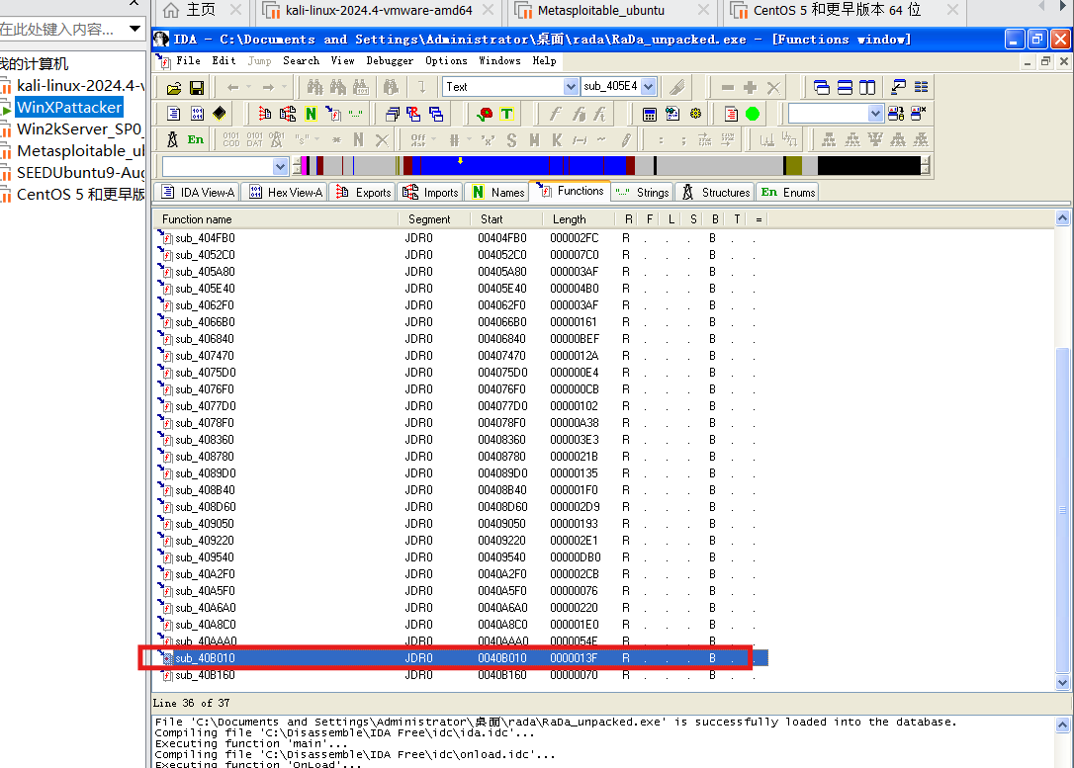This screenshot has height=768, width=1074.
Task: Open the Help menu
Action: tap(545, 61)
